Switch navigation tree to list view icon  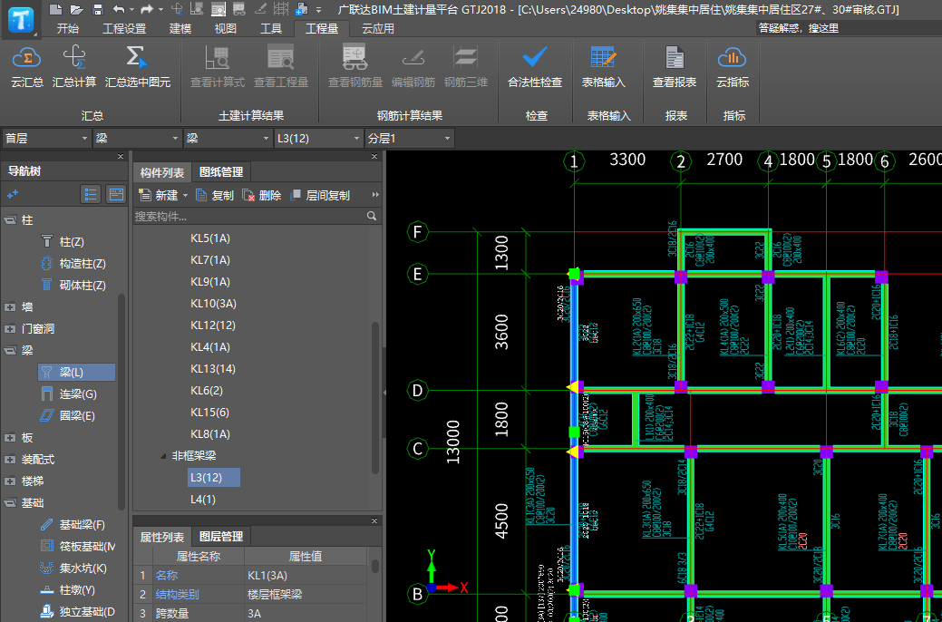tap(90, 194)
